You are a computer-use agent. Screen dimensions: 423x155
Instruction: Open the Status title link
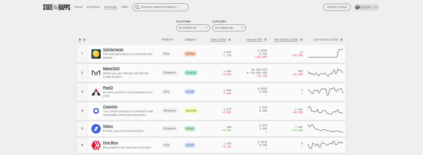(x=108, y=126)
